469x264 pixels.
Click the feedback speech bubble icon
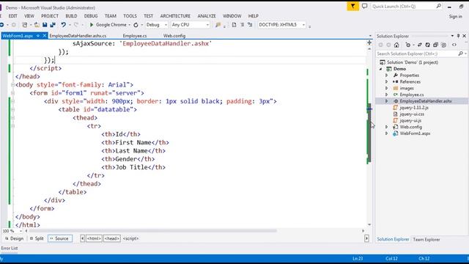pos(365,6)
